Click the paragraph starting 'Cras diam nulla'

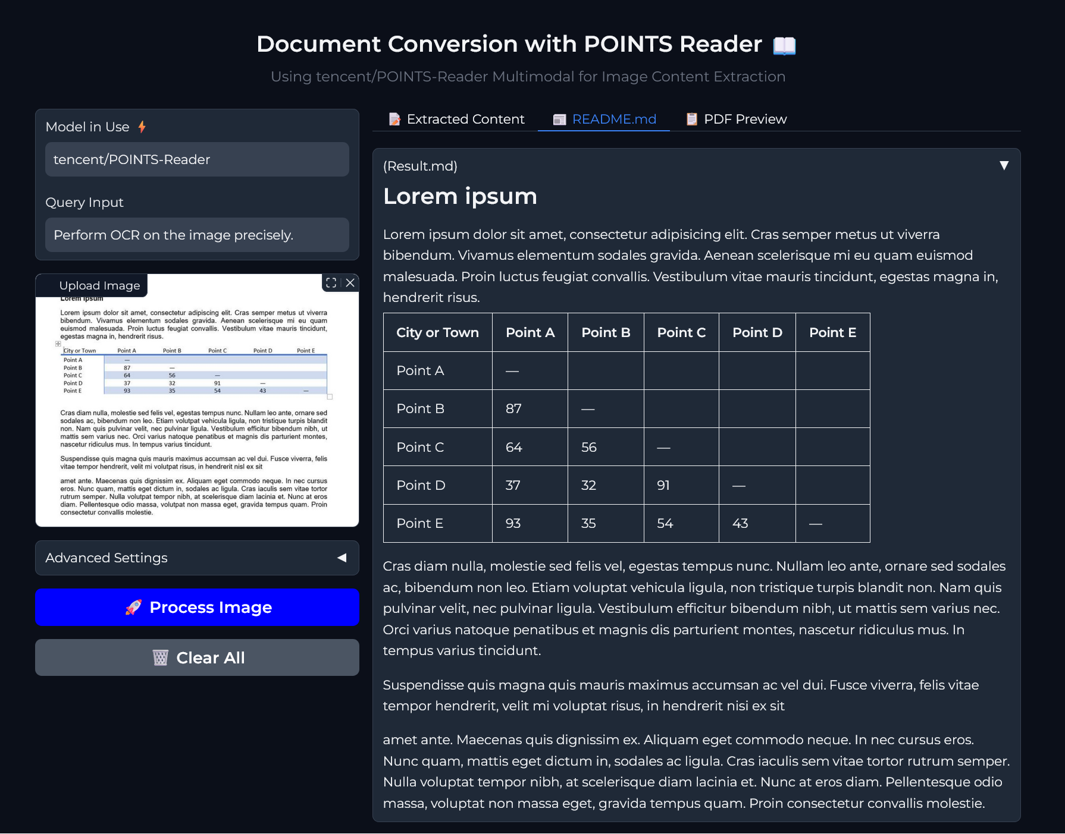694,609
